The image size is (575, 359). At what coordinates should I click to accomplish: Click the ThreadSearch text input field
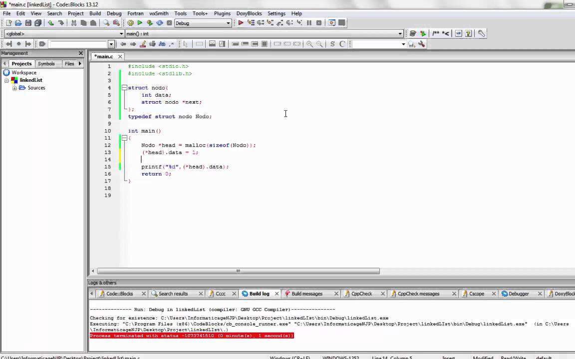point(377,44)
